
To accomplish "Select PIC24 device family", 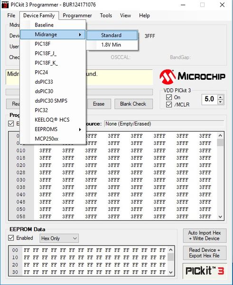I will 53,72.
